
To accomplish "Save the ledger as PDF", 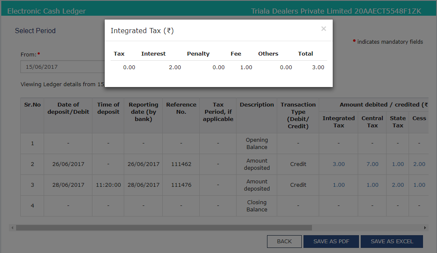I will click(331, 241).
